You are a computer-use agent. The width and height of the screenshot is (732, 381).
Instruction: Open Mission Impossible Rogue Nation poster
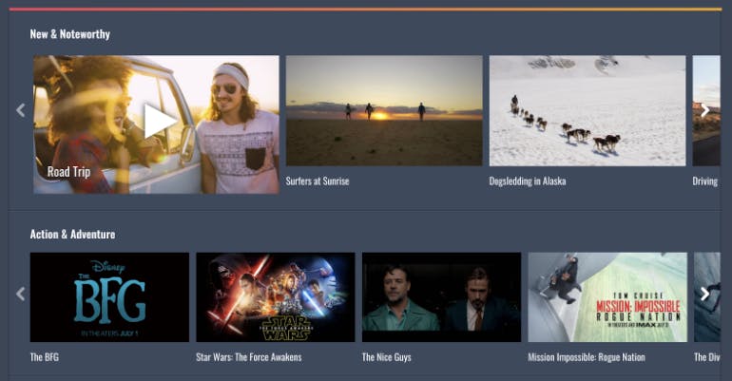click(x=607, y=297)
